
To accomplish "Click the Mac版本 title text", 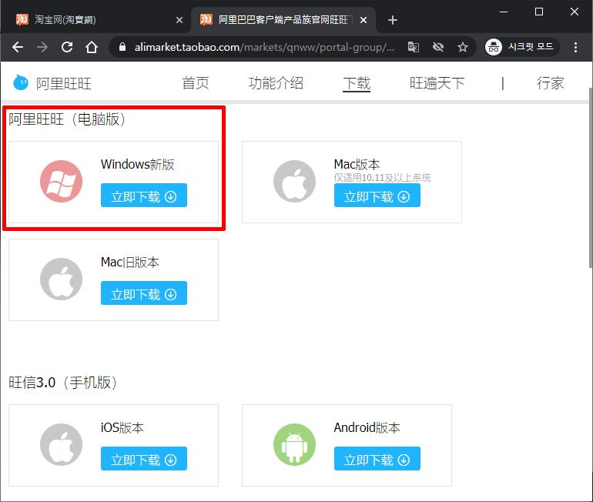I will [357, 165].
